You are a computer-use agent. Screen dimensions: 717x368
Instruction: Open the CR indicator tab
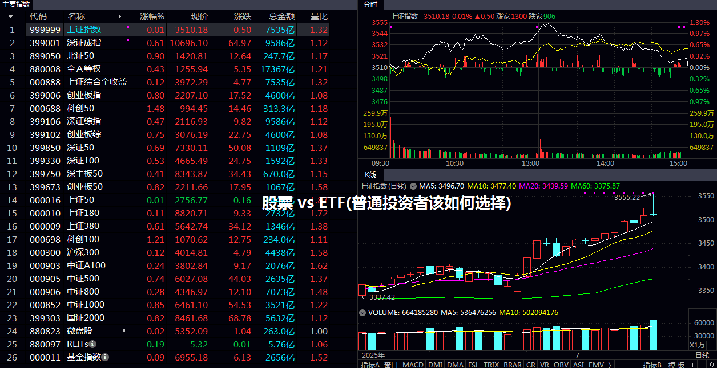tap(531, 365)
